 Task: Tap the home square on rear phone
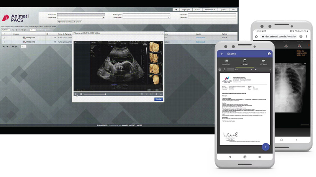pos(282,140)
